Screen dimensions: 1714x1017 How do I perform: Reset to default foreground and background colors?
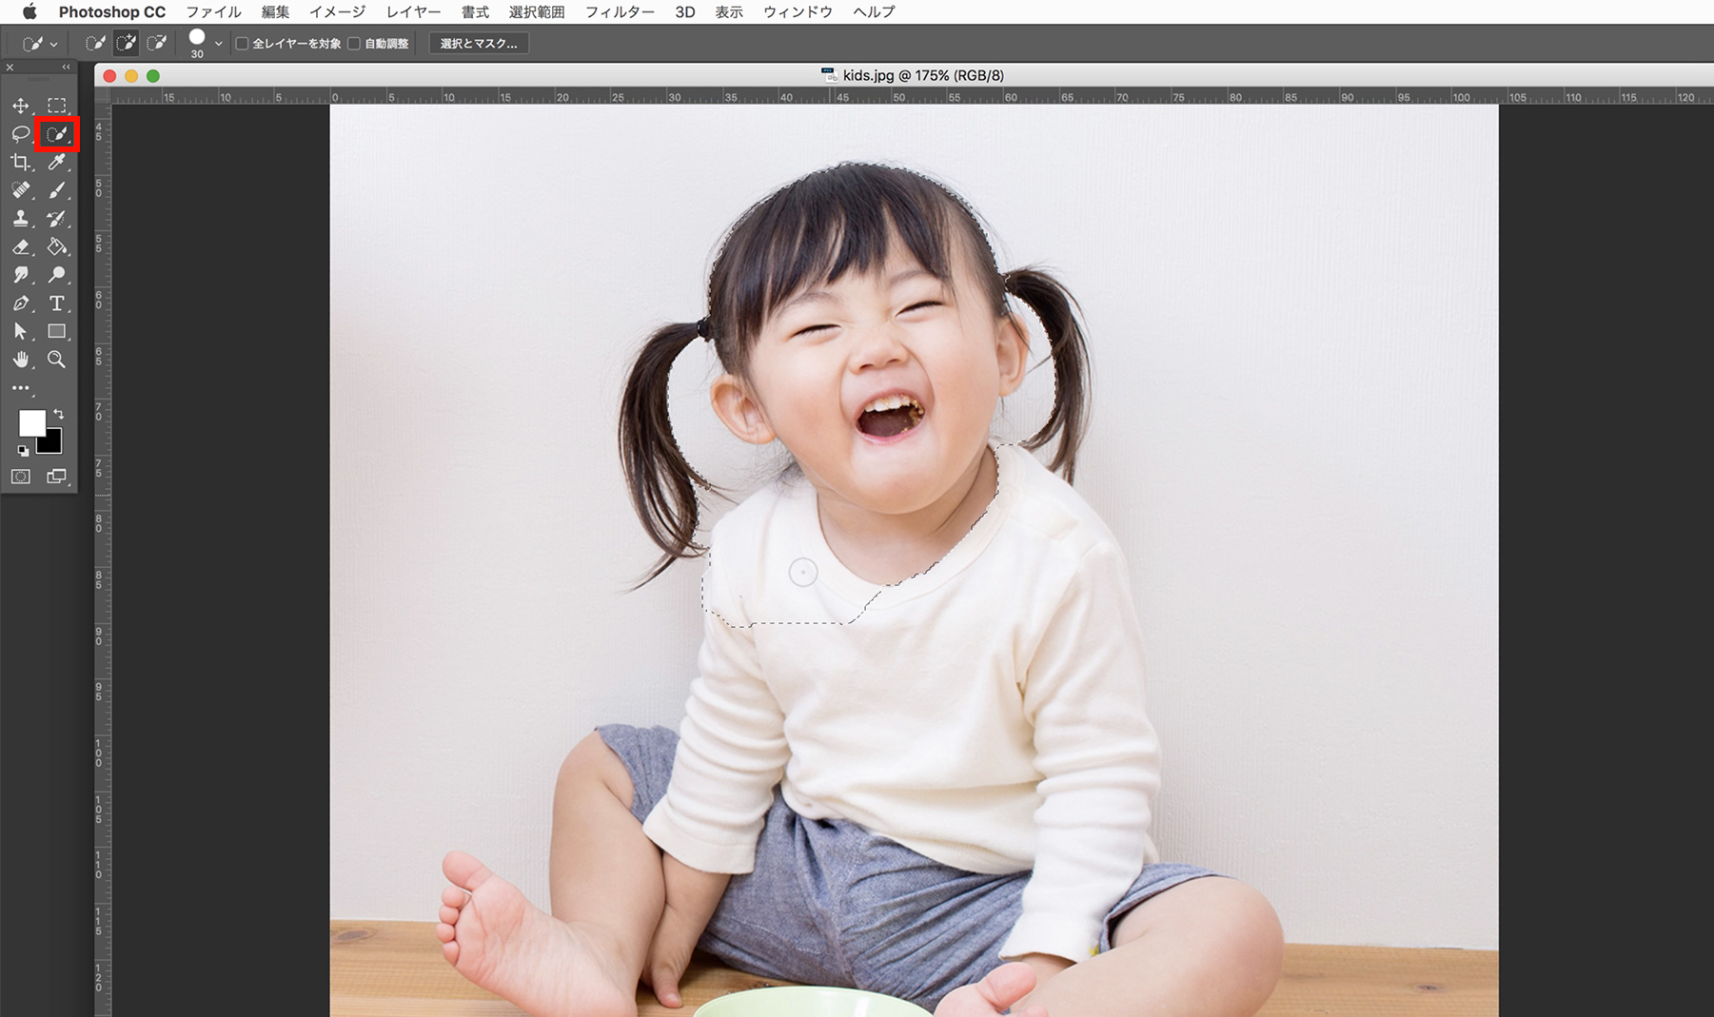coord(23,451)
